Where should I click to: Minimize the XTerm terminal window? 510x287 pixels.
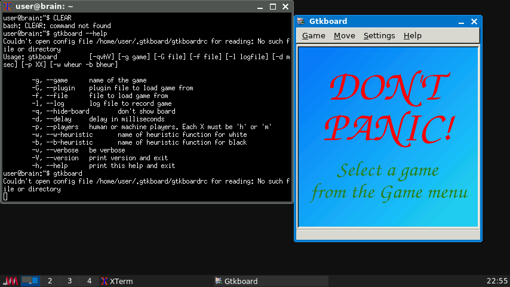tap(260, 7)
